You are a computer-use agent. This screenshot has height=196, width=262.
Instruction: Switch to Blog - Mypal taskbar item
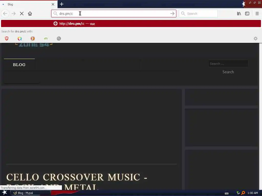point(30,193)
